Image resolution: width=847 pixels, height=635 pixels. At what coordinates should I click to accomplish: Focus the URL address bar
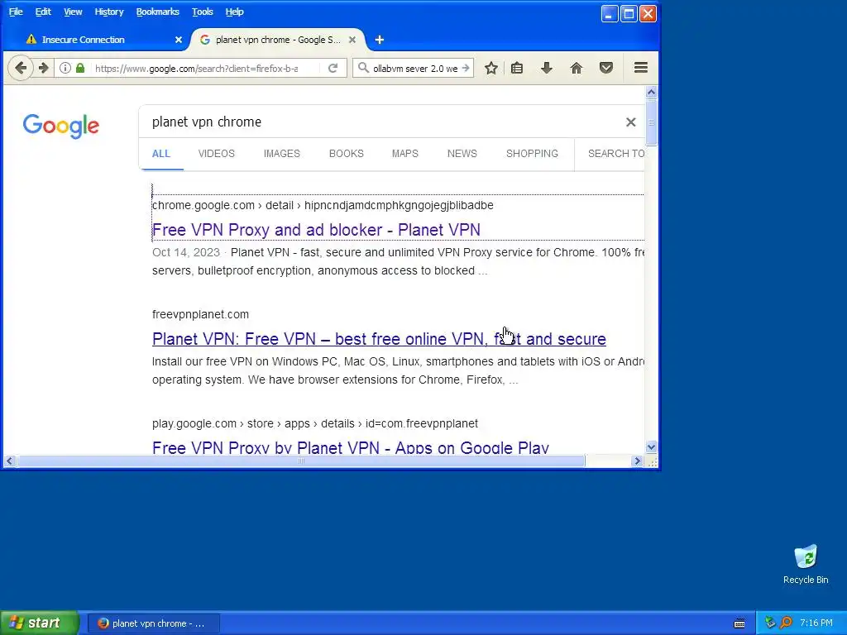[x=197, y=68]
